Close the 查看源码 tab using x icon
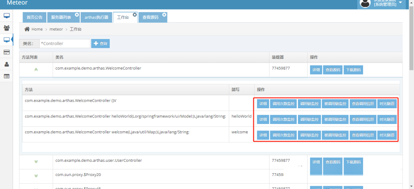The height and width of the screenshot is (189, 414). [164, 15]
